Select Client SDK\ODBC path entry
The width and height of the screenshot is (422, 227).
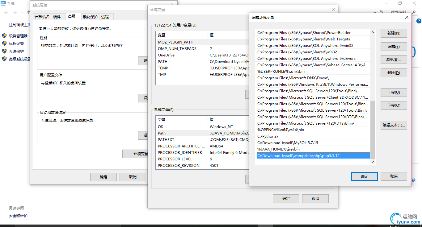pos(313,97)
